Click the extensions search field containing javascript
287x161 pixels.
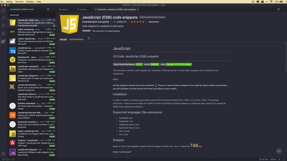tap(32, 15)
